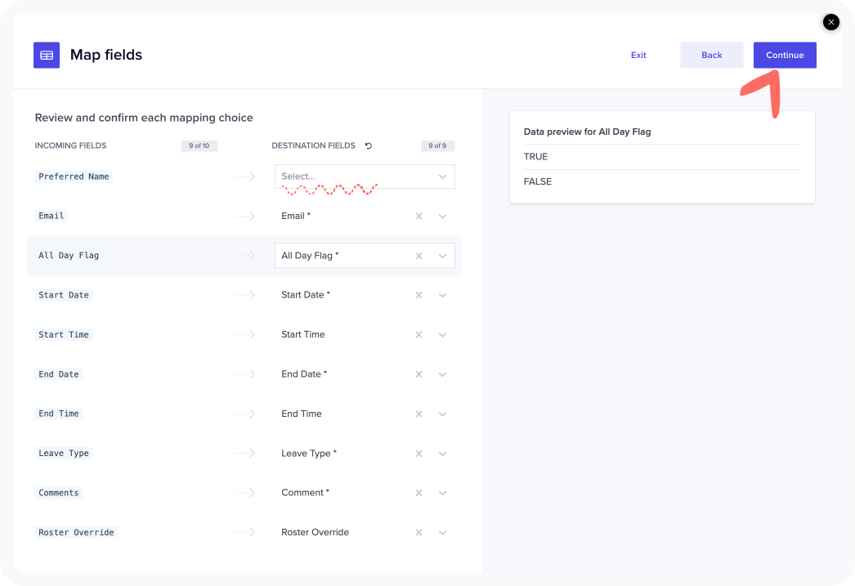Expand the End Time destination dropdown

pos(442,414)
